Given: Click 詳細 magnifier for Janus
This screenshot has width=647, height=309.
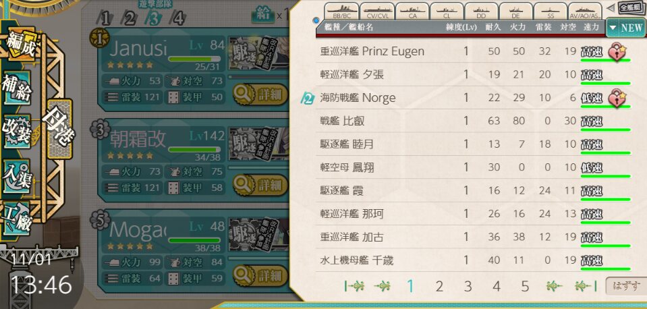Looking at the screenshot, I should tap(260, 95).
